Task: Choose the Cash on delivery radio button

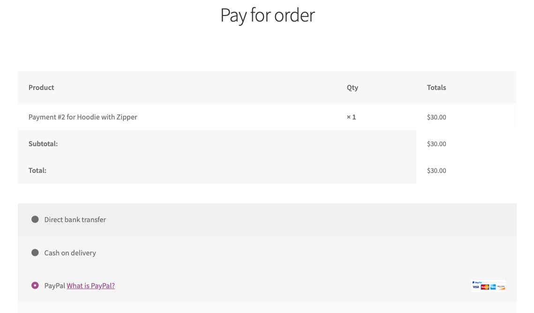Action: coord(35,253)
